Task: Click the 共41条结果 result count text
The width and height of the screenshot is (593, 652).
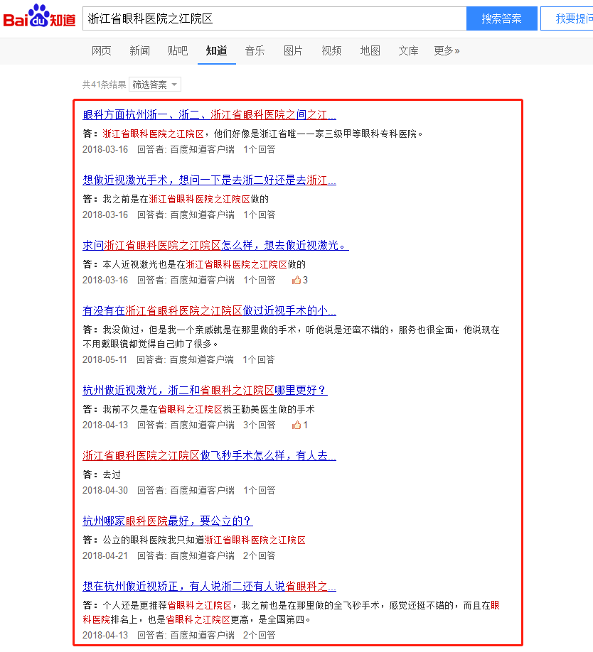Action: point(104,85)
